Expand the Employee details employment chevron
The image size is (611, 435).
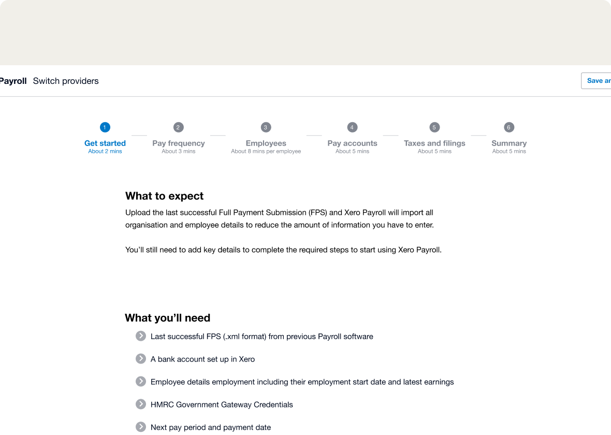pyautogui.click(x=141, y=382)
